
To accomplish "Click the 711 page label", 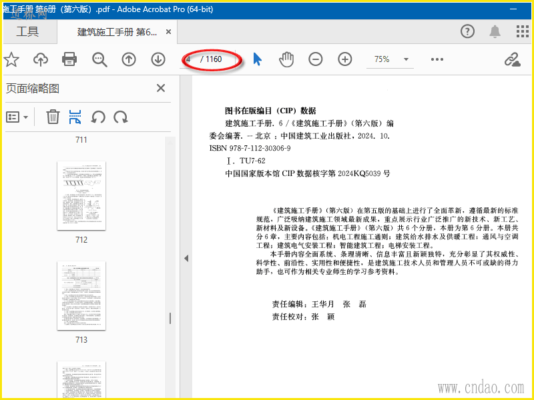I will [x=81, y=140].
